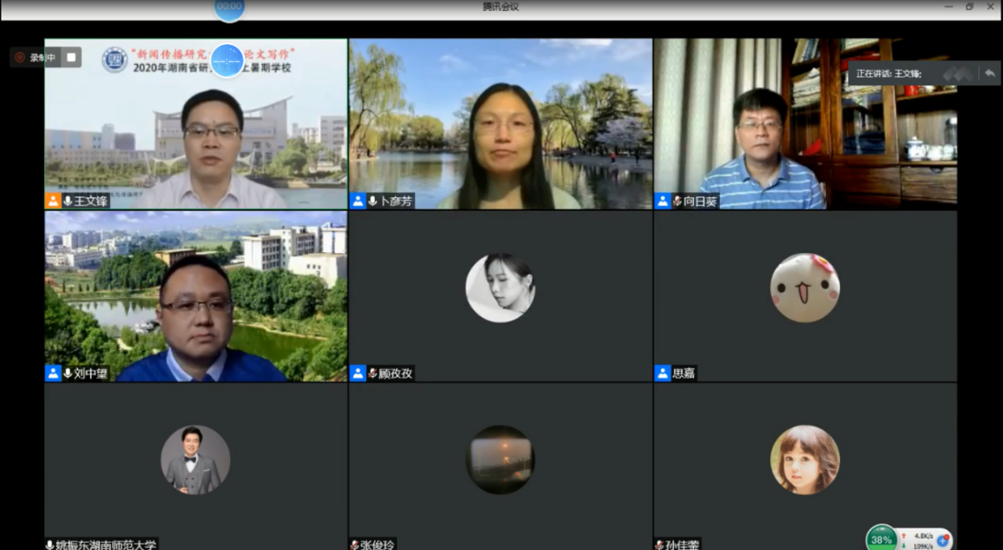Viewport: 1003px width, 550px height.
Task: Select 思嘉's cartoon avatar
Action: pos(805,288)
